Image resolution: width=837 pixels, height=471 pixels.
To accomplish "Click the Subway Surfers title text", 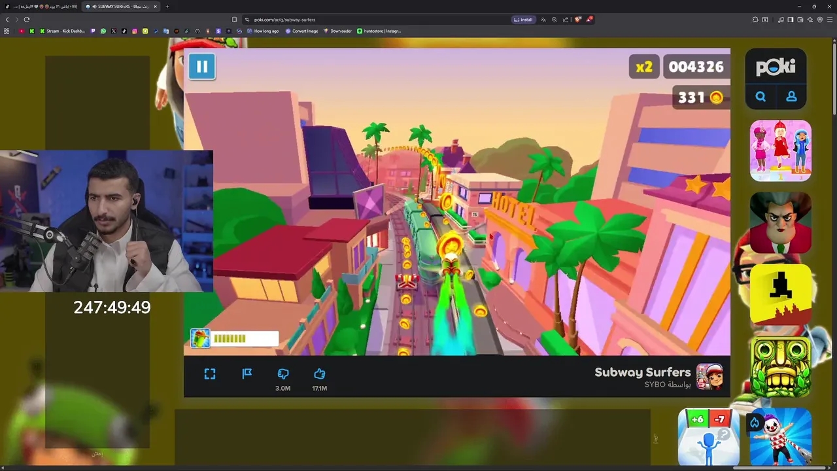I will [643, 372].
